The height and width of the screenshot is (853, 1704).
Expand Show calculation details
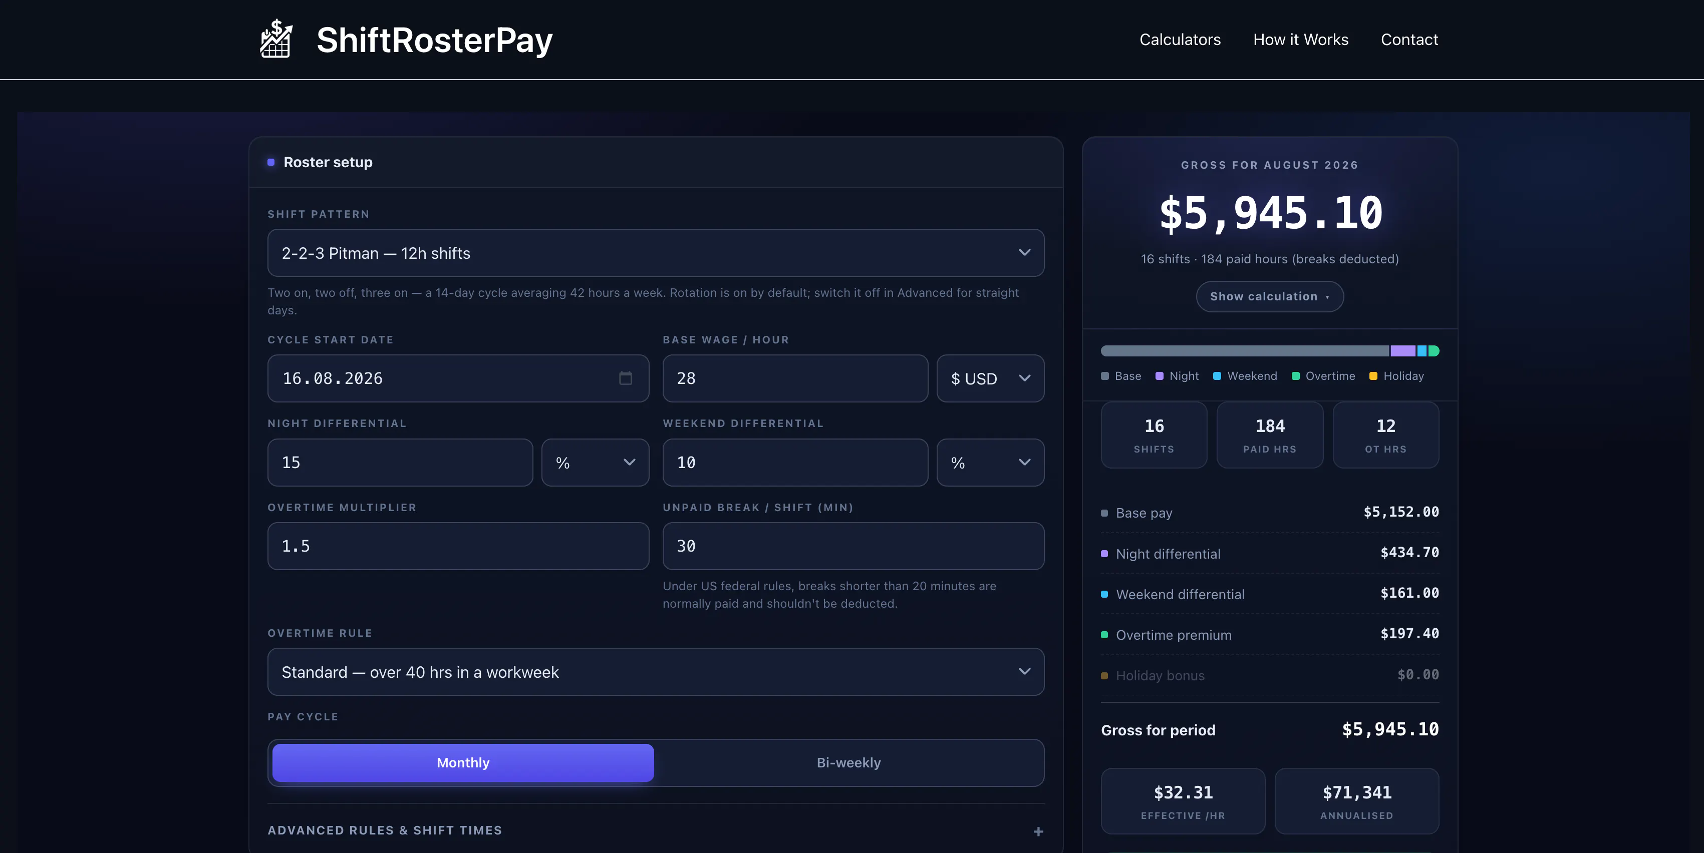[1269, 296]
